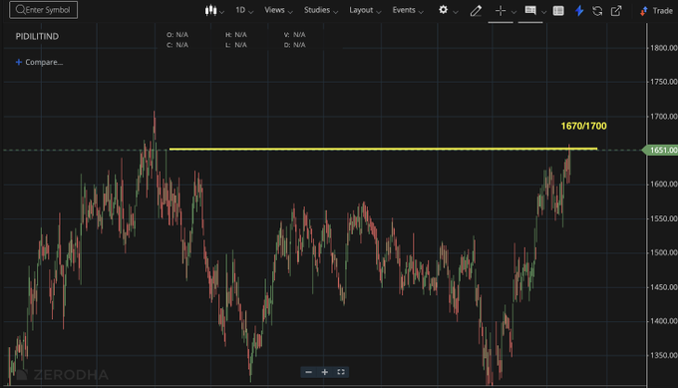Click the 1750.00 price axis label

664,82
